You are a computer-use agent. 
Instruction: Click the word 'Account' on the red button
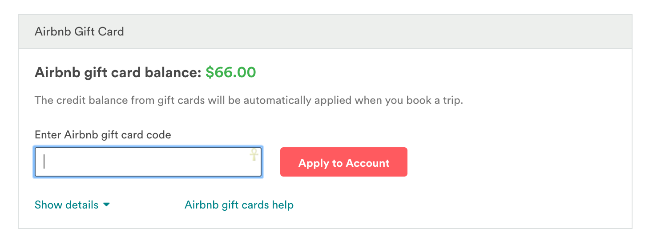pos(367,163)
